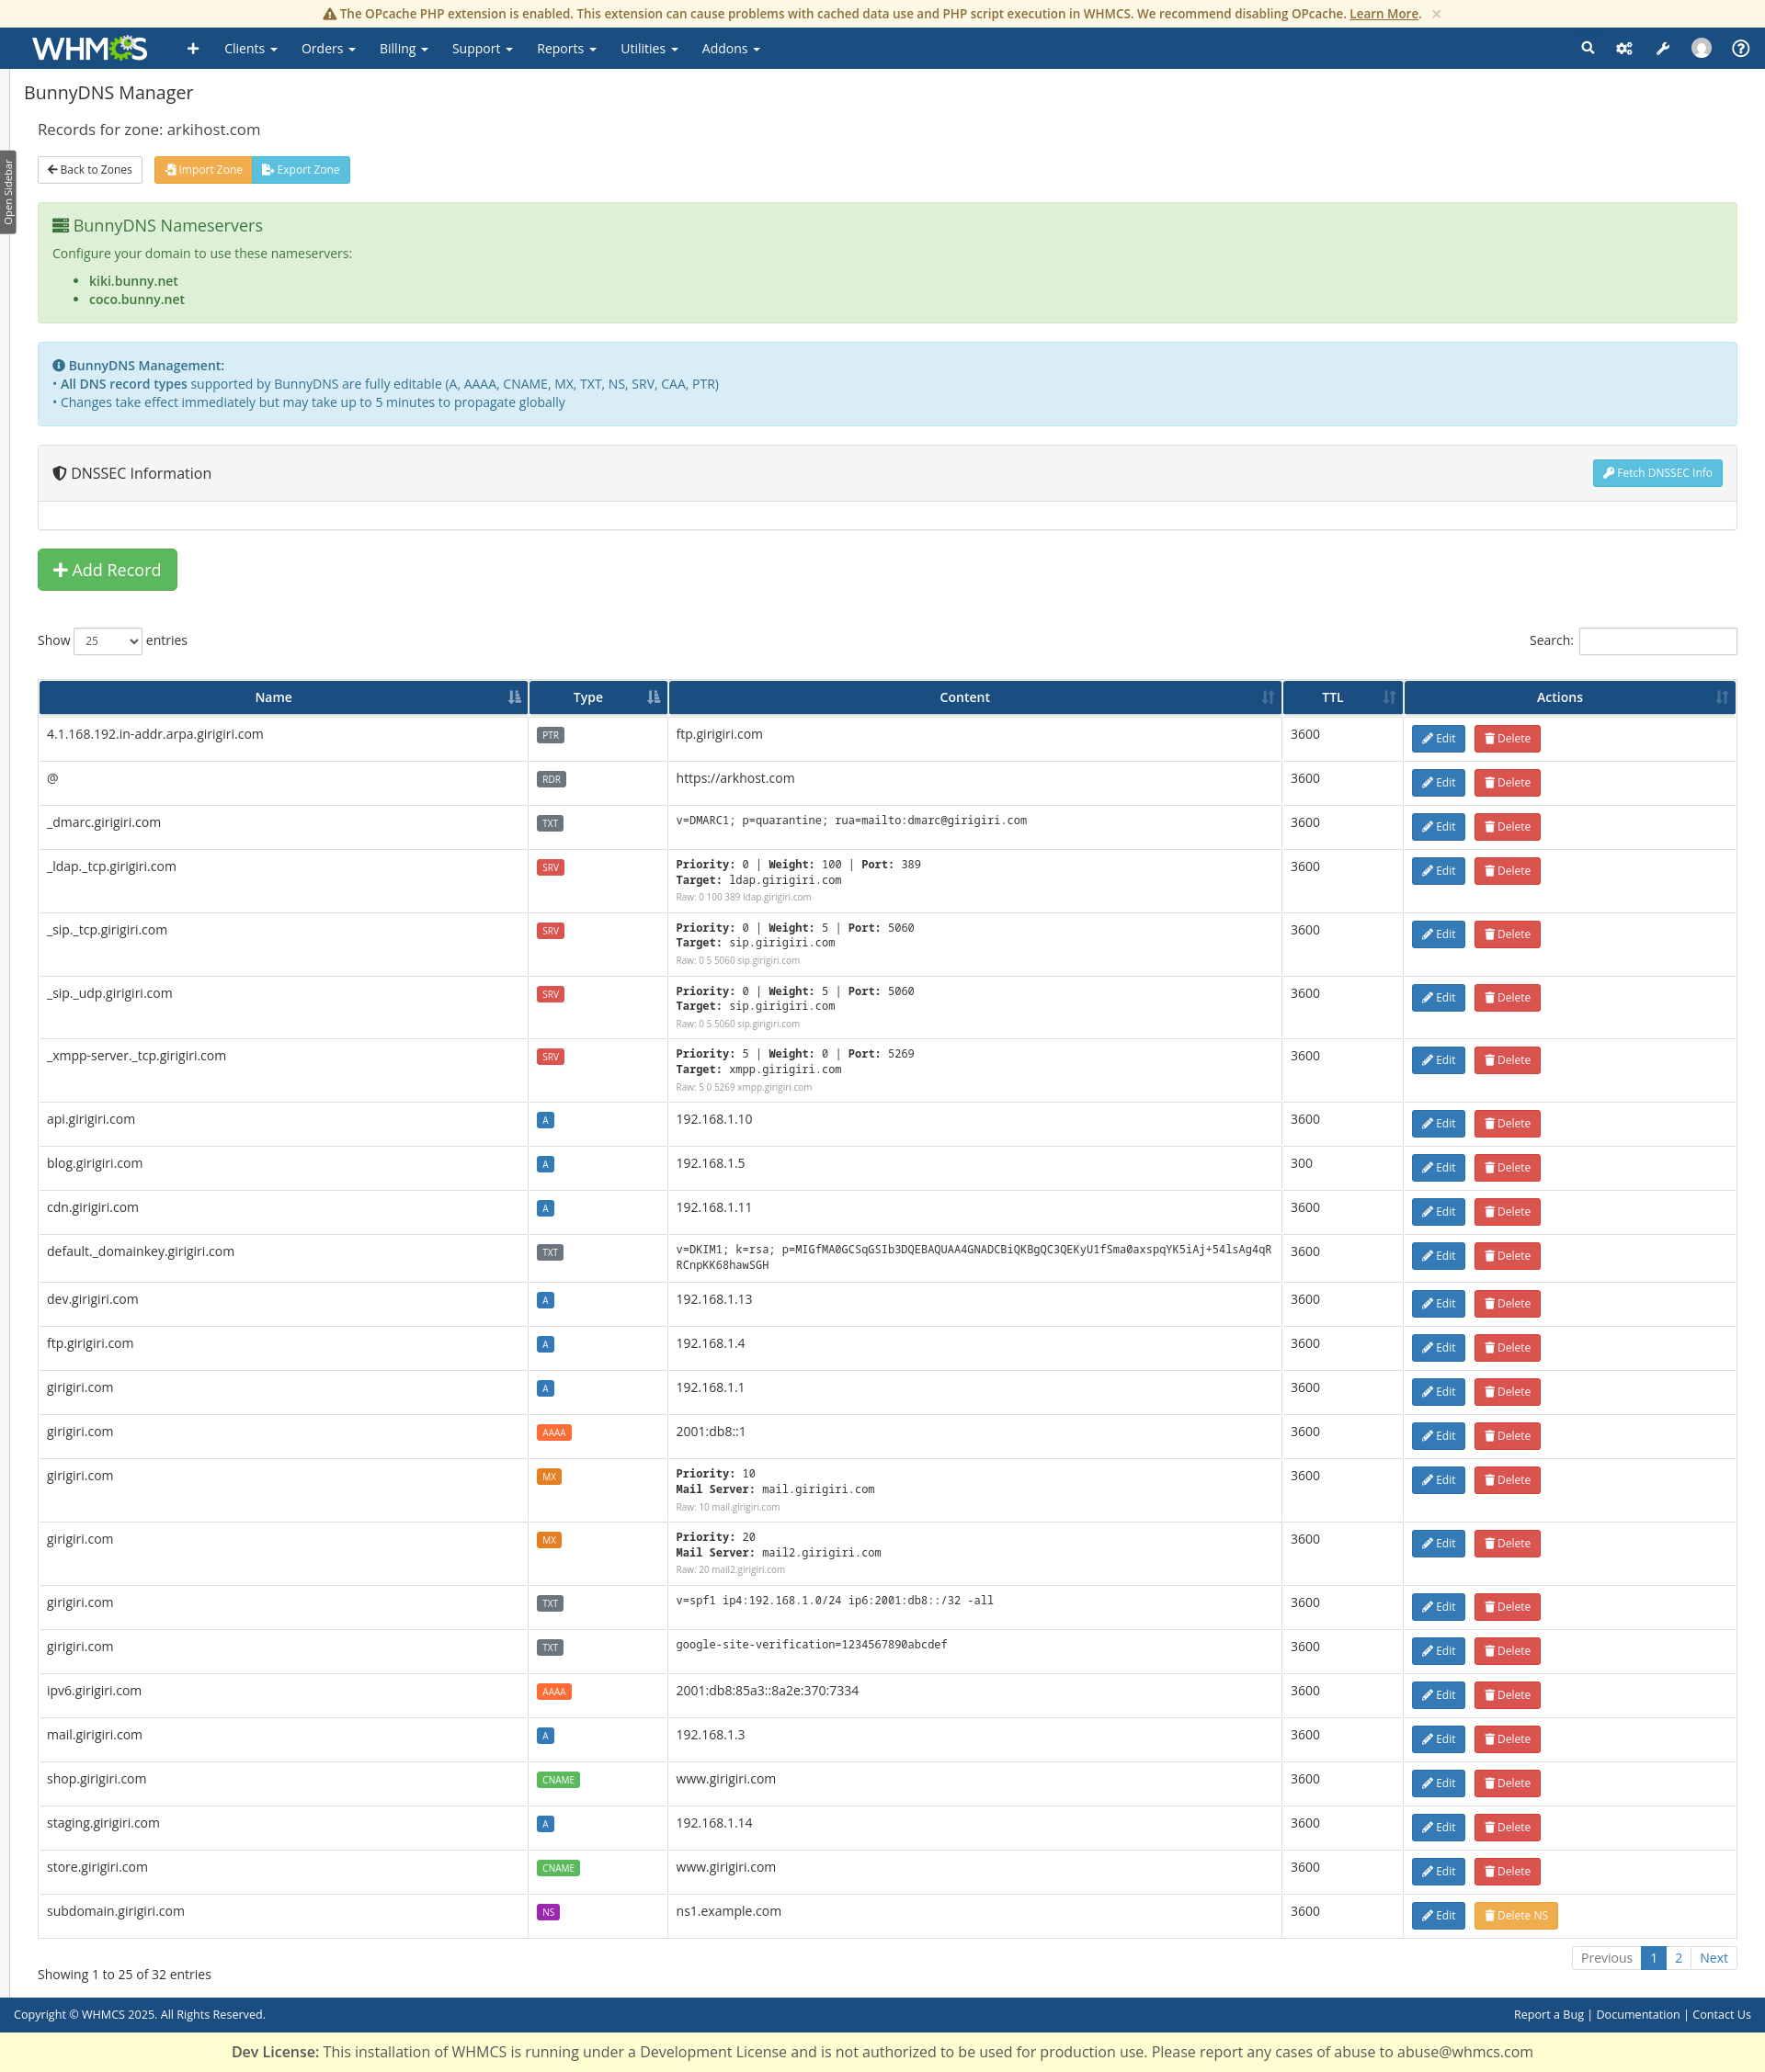Open the Show entries dropdown
Image resolution: width=1765 pixels, height=2072 pixels.
(x=107, y=641)
